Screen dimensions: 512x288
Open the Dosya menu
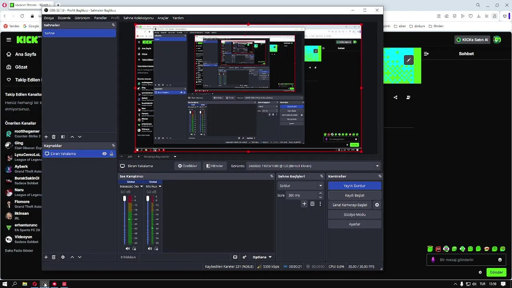(x=49, y=18)
